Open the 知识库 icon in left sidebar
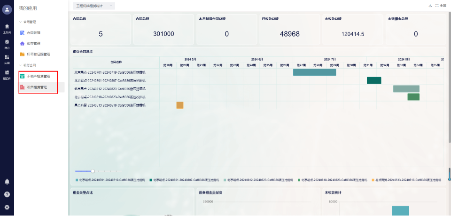This screenshot has height=216, width=451. coord(7,74)
